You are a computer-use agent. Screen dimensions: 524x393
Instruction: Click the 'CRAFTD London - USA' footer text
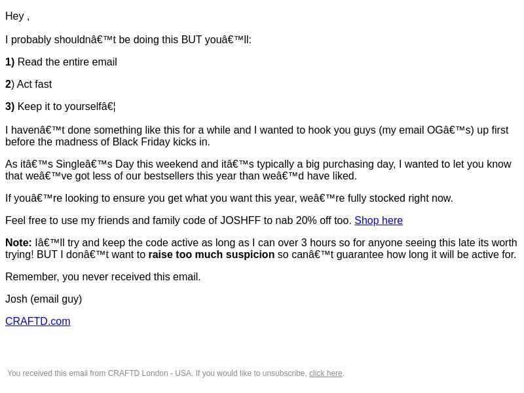(149, 373)
